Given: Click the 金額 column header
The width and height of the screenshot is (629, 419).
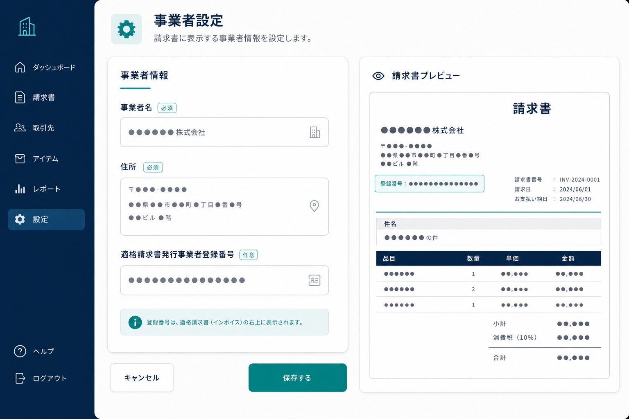Looking at the screenshot, I should click(568, 259).
